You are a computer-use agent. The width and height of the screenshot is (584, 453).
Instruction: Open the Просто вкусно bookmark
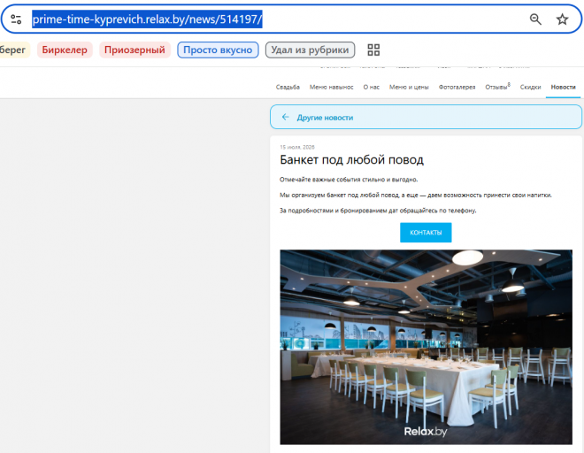point(218,50)
